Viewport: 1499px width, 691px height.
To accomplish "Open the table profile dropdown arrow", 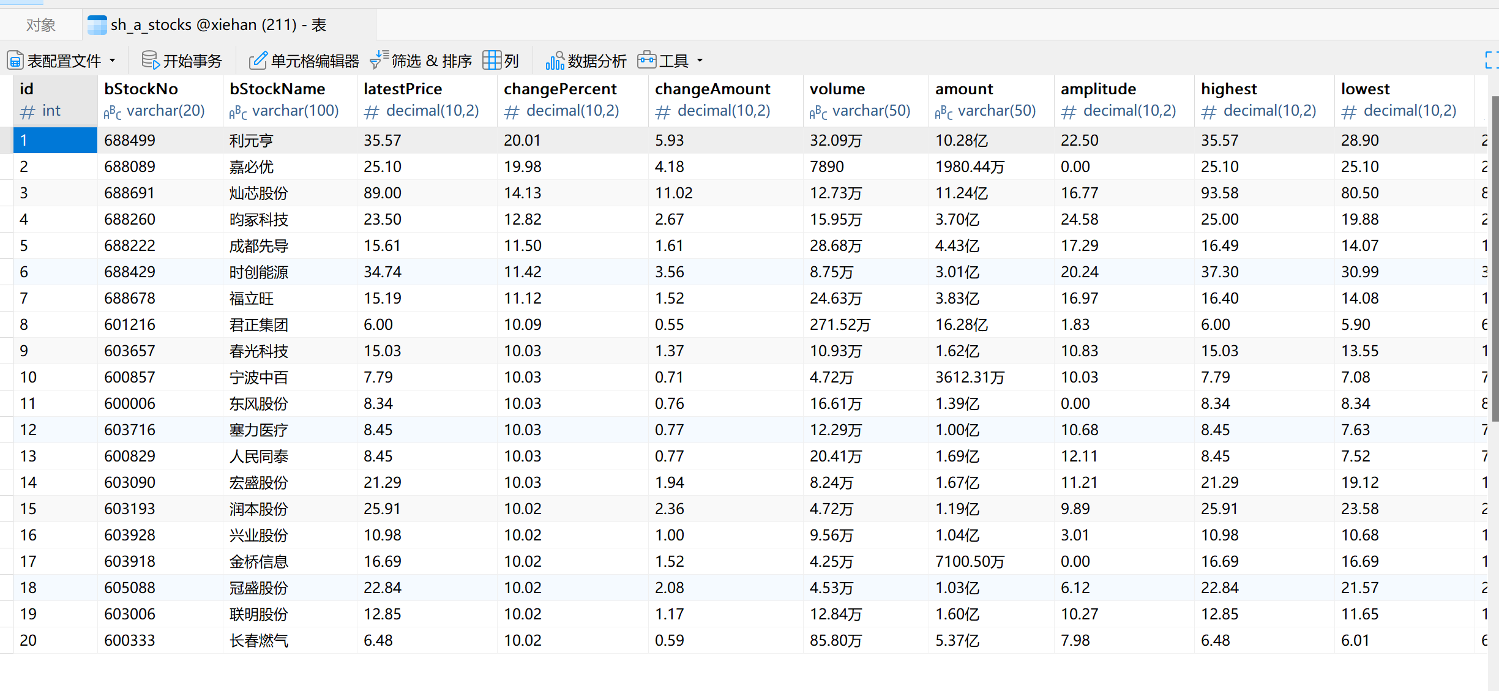I will click(x=112, y=61).
